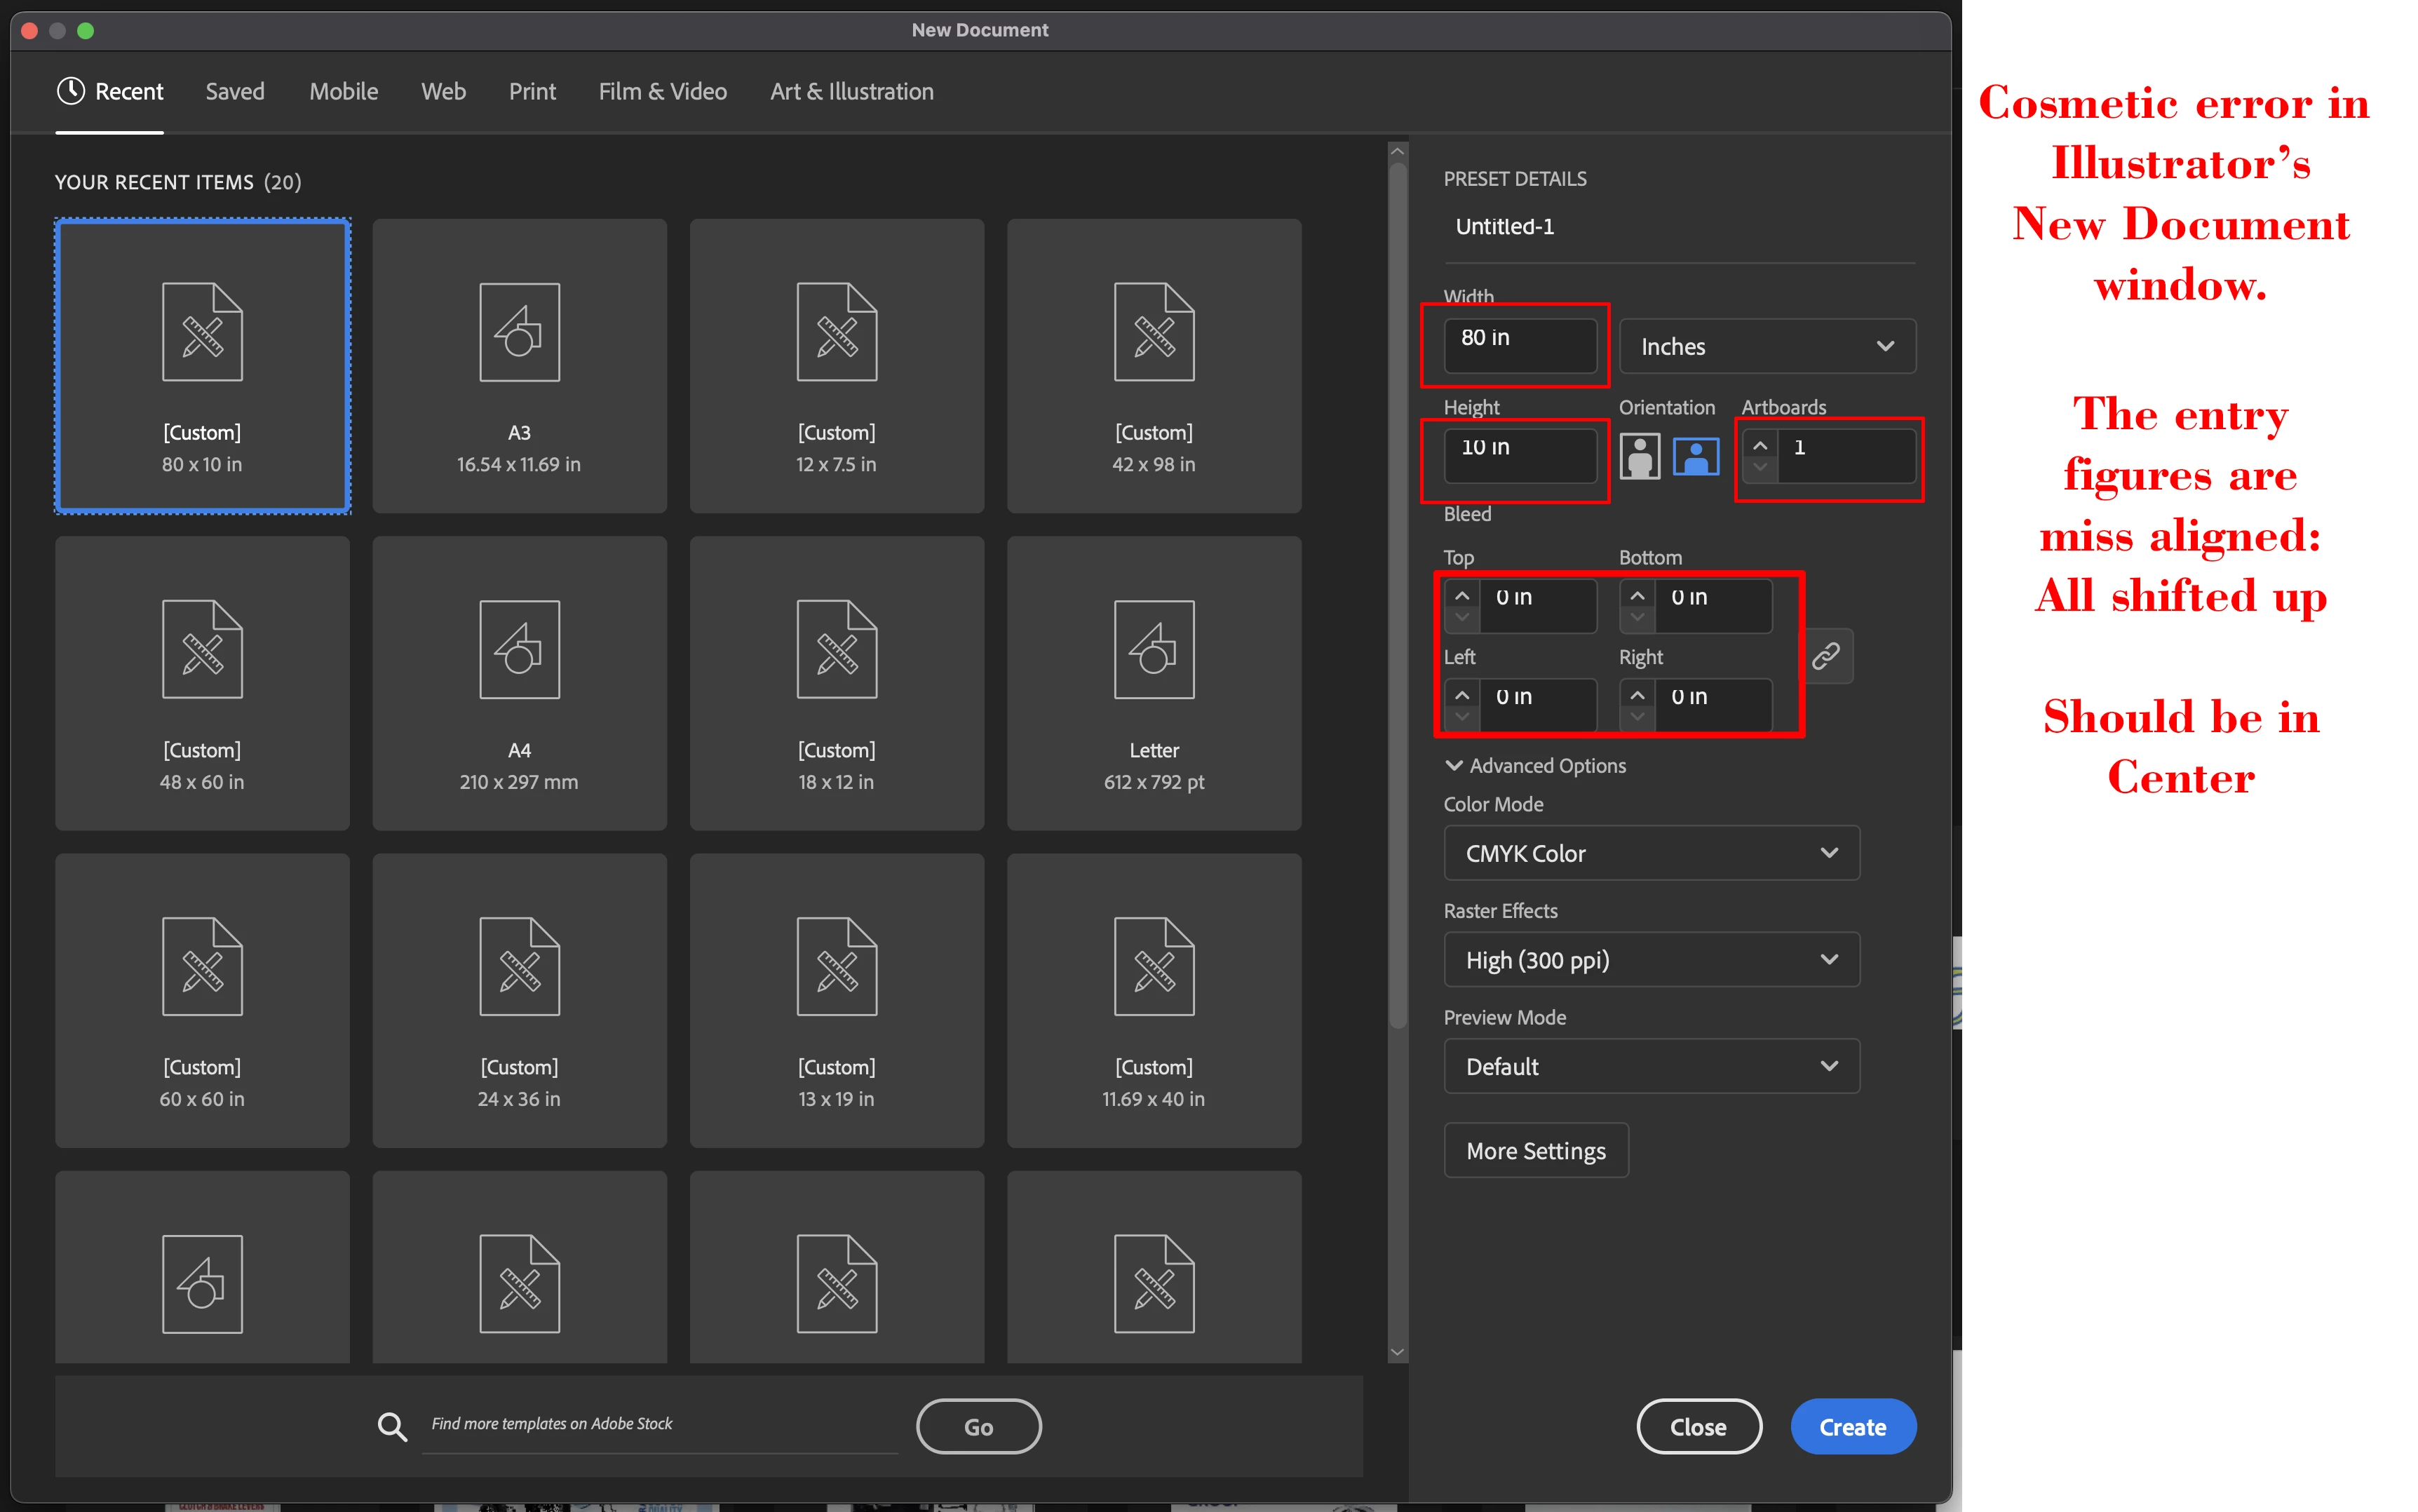Increase Right bleed with up arrow

pos(1637,694)
